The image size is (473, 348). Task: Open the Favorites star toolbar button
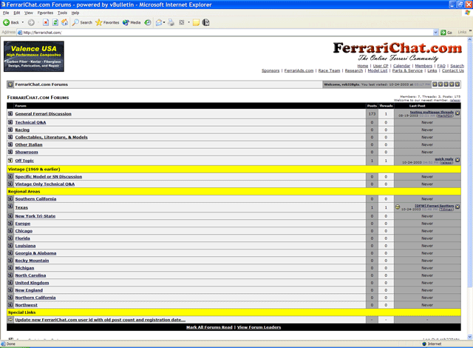(x=107, y=23)
